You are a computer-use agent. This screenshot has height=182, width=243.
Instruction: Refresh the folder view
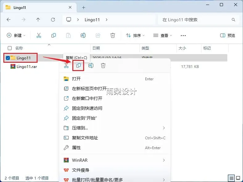[x=53, y=20]
